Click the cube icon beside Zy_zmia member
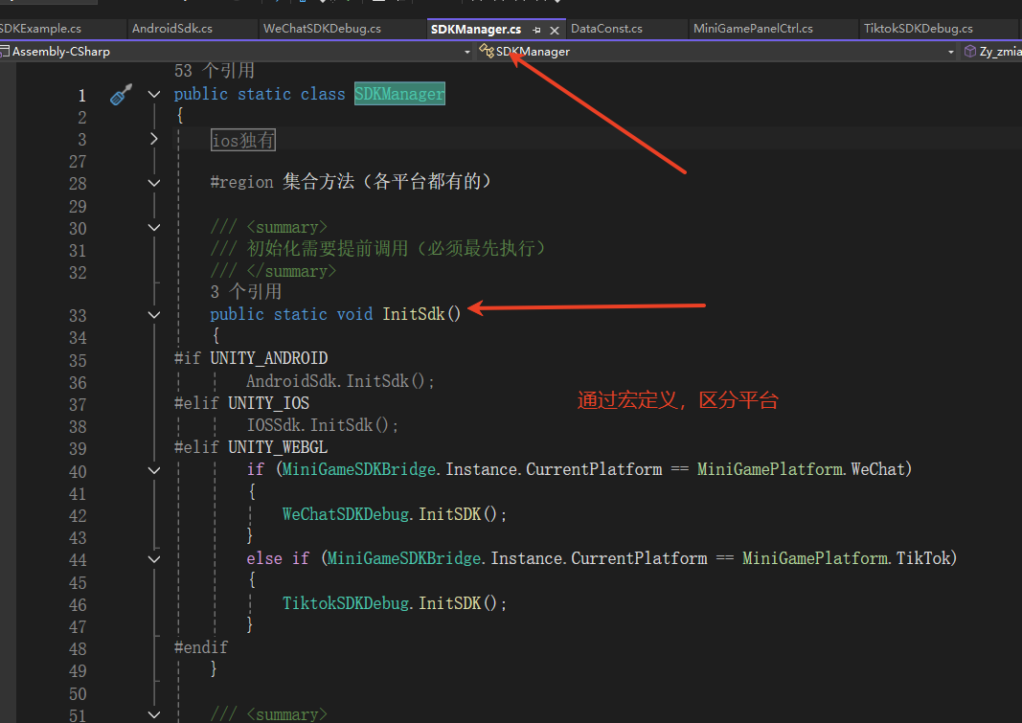 [969, 52]
